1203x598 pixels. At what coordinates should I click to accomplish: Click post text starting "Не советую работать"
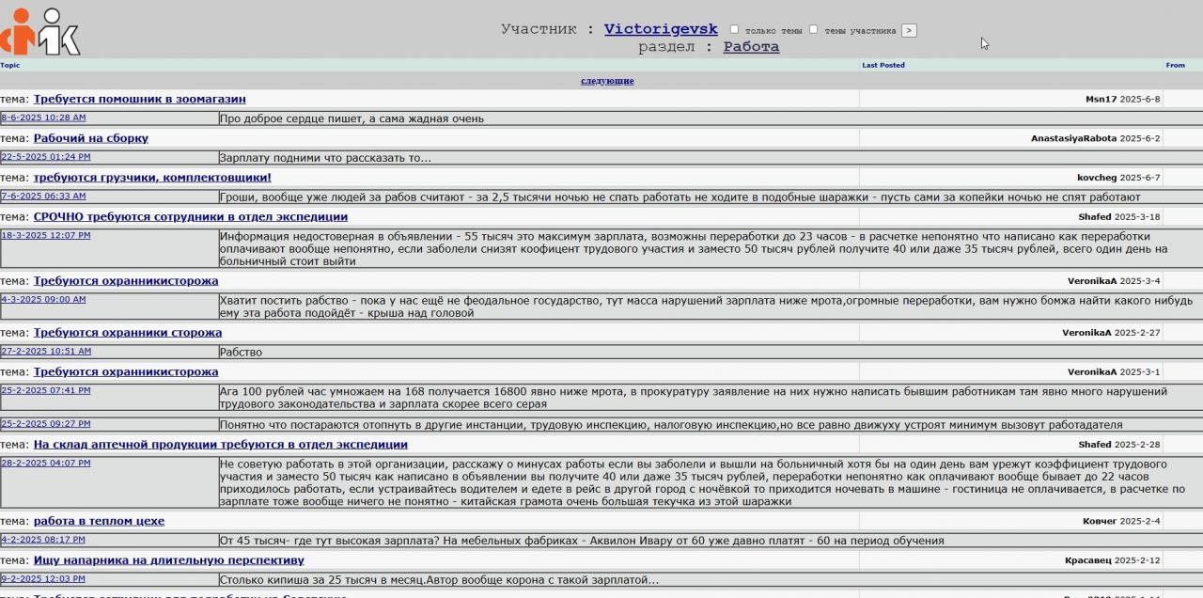(x=702, y=482)
